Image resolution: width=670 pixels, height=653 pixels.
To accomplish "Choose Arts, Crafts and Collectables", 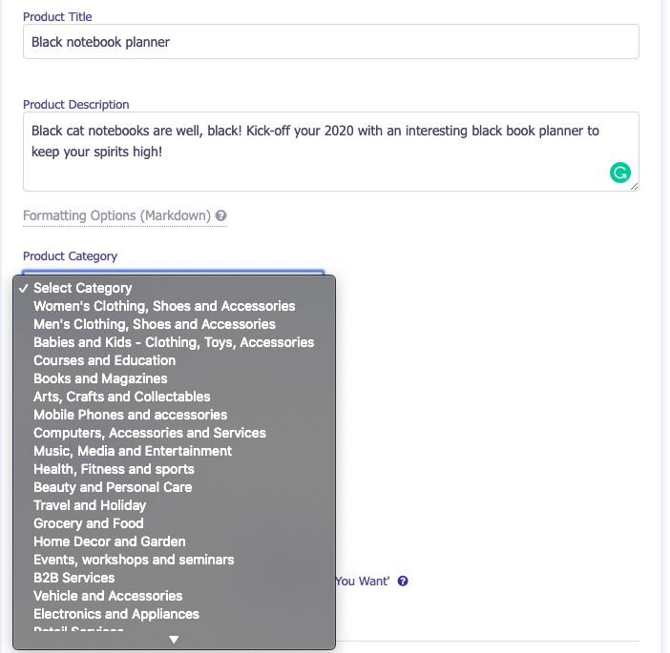I will [122, 397].
